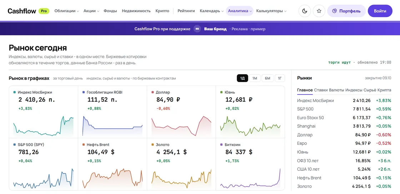Open the Биткоин chart card
This screenshot has height=194, width=400.
pyautogui.click(x=250, y=164)
